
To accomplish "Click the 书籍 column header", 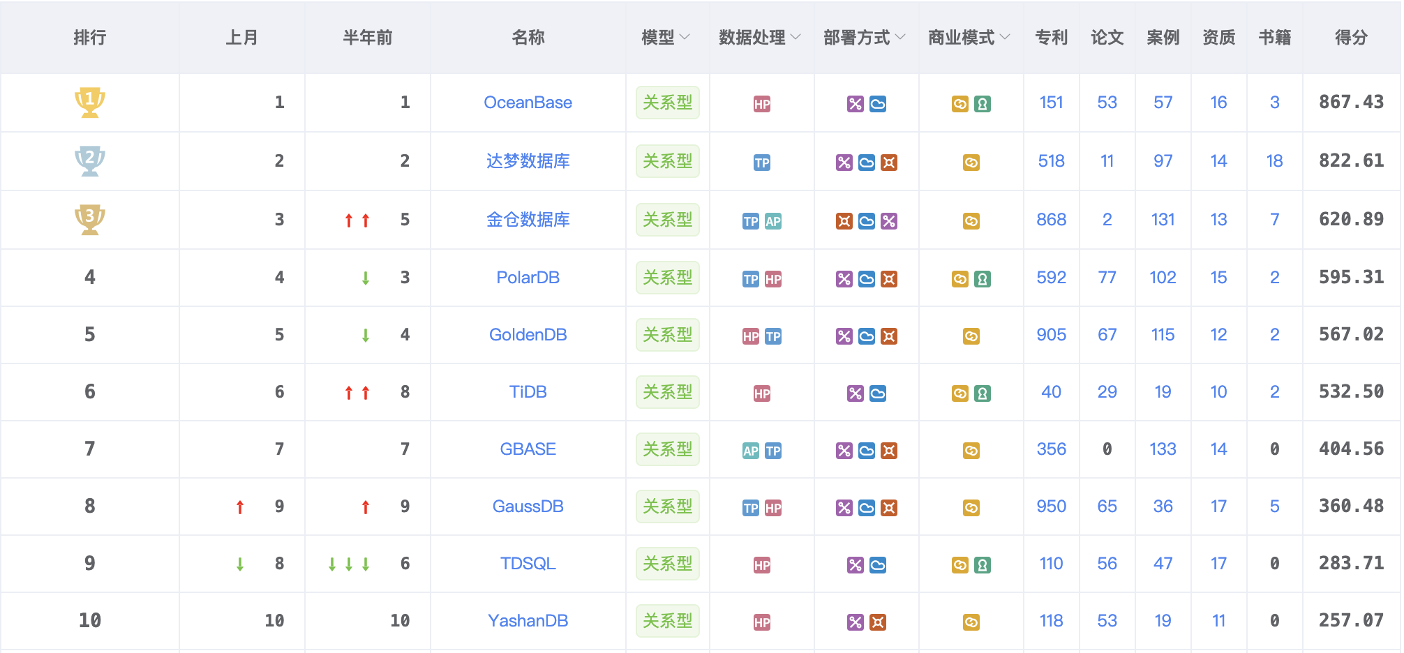I will [x=1275, y=37].
